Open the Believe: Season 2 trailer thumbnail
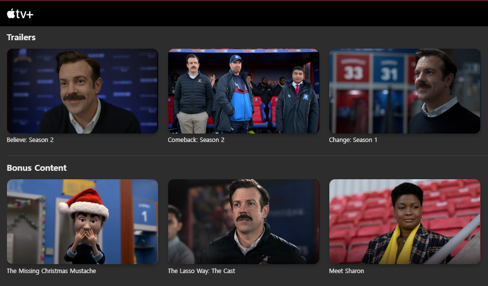 [83, 91]
